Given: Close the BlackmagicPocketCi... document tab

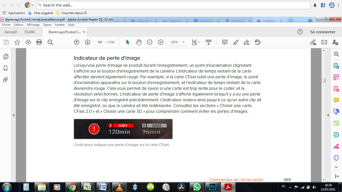Looking at the screenshot, I should click(84, 32).
